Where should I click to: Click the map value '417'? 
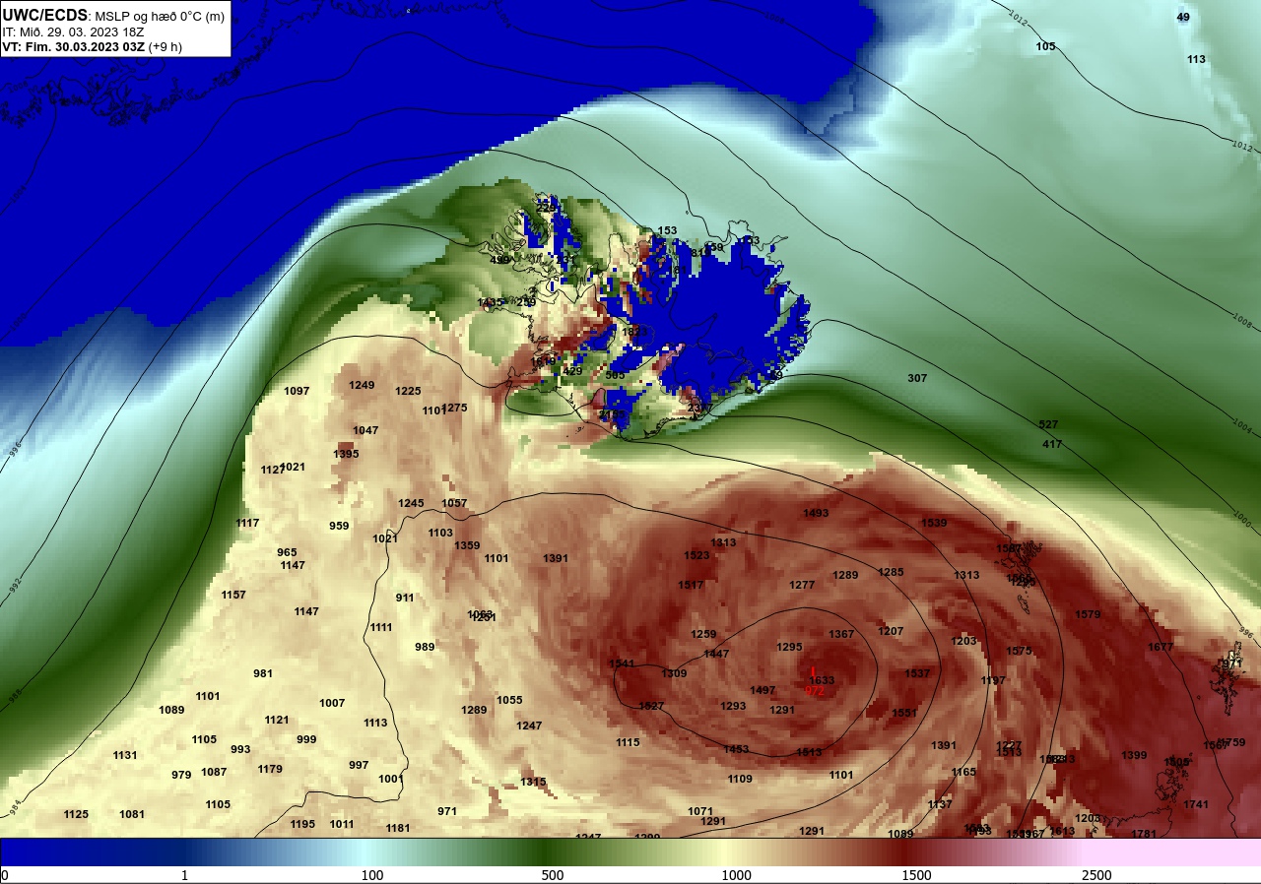[x=1052, y=445]
